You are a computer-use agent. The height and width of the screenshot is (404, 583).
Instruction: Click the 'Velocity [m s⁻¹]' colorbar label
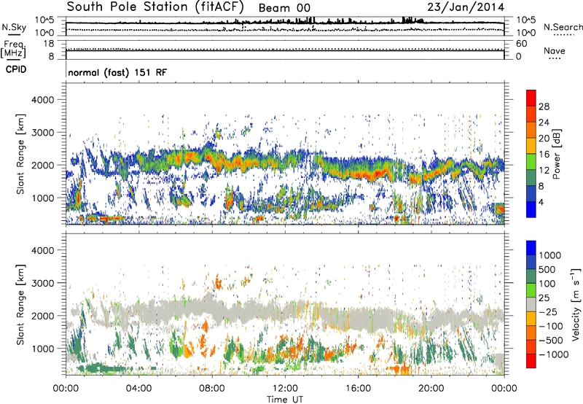[576, 304]
